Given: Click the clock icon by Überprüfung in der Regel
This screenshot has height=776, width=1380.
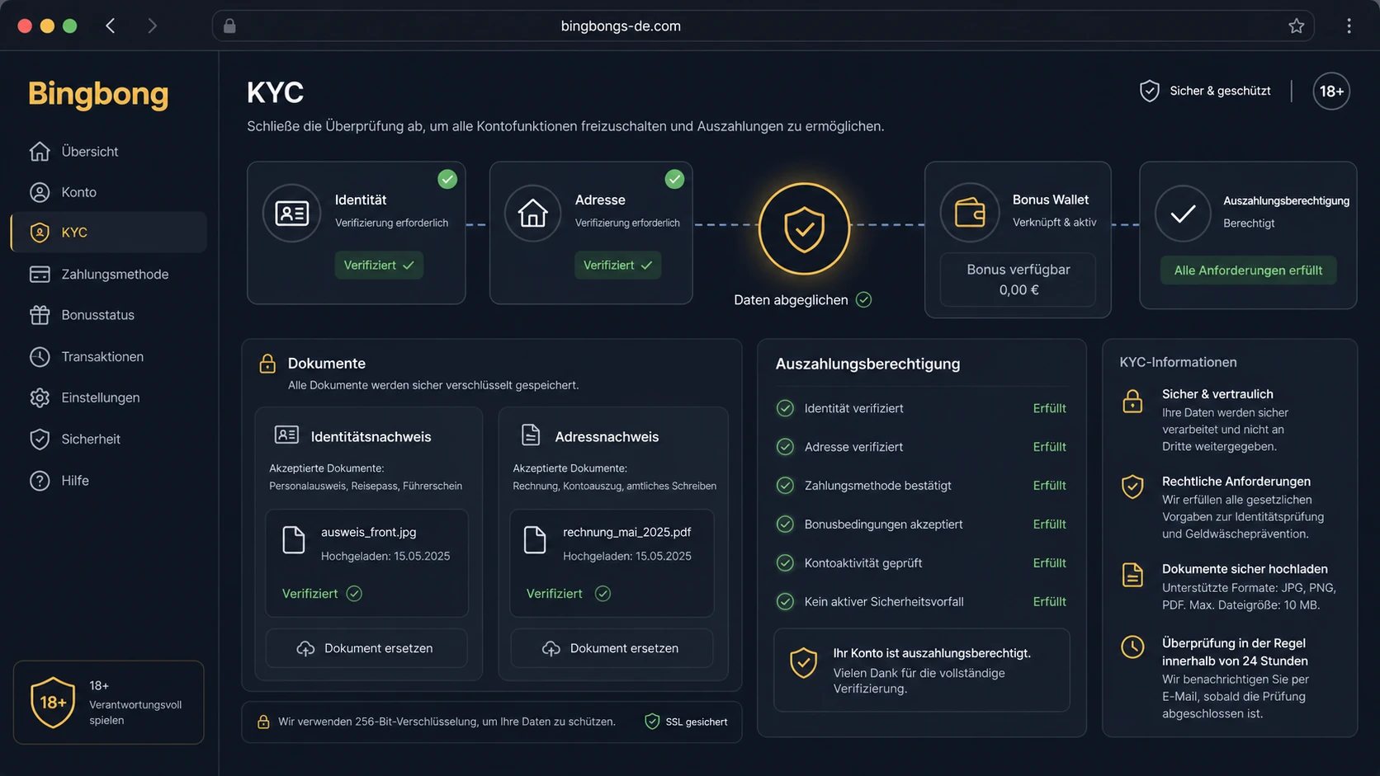Looking at the screenshot, I should 1132,647.
